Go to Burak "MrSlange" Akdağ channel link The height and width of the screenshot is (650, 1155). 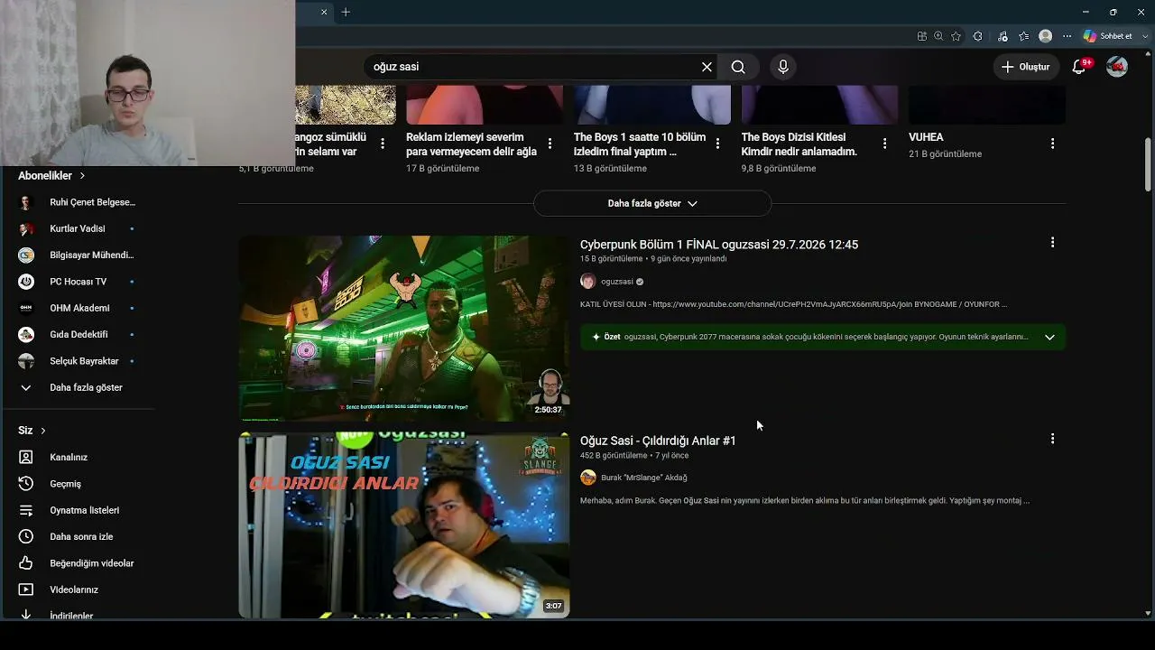coord(644,478)
